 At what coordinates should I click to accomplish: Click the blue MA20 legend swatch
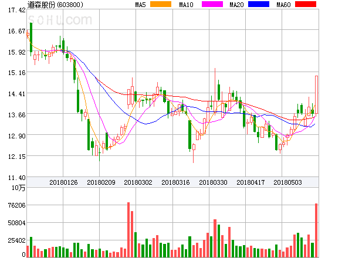click(x=259, y=4)
